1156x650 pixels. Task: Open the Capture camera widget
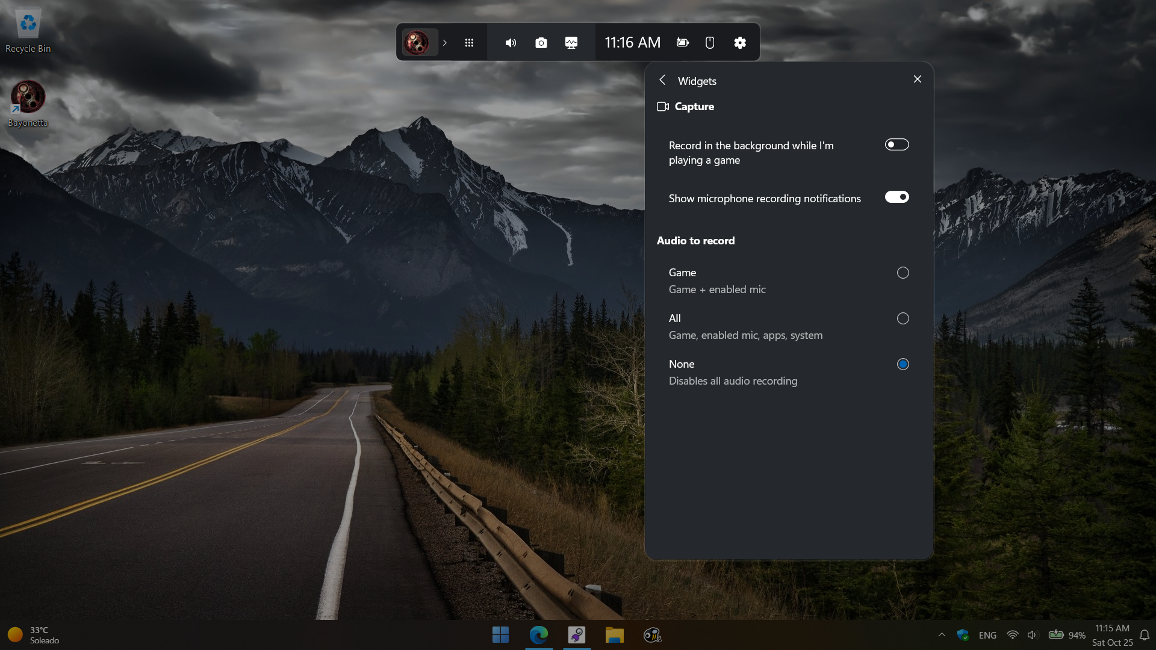[541, 43]
